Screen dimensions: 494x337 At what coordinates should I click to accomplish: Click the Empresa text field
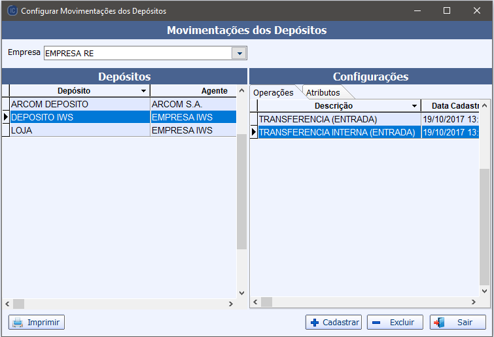click(138, 53)
